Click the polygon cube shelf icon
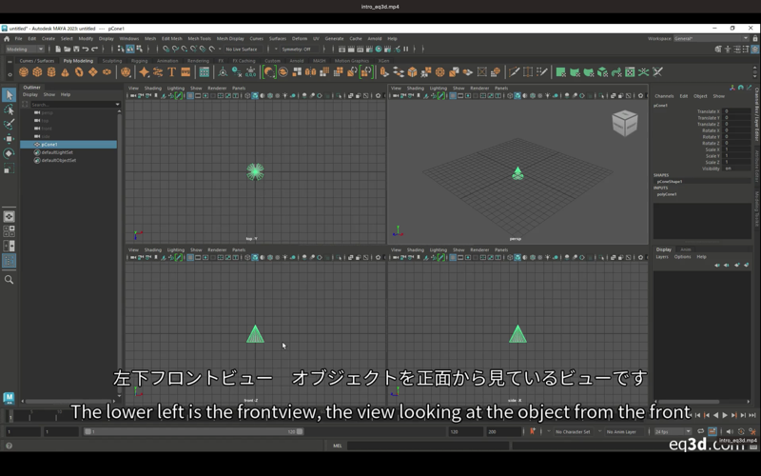This screenshot has width=761, height=476. click(37, 72)
